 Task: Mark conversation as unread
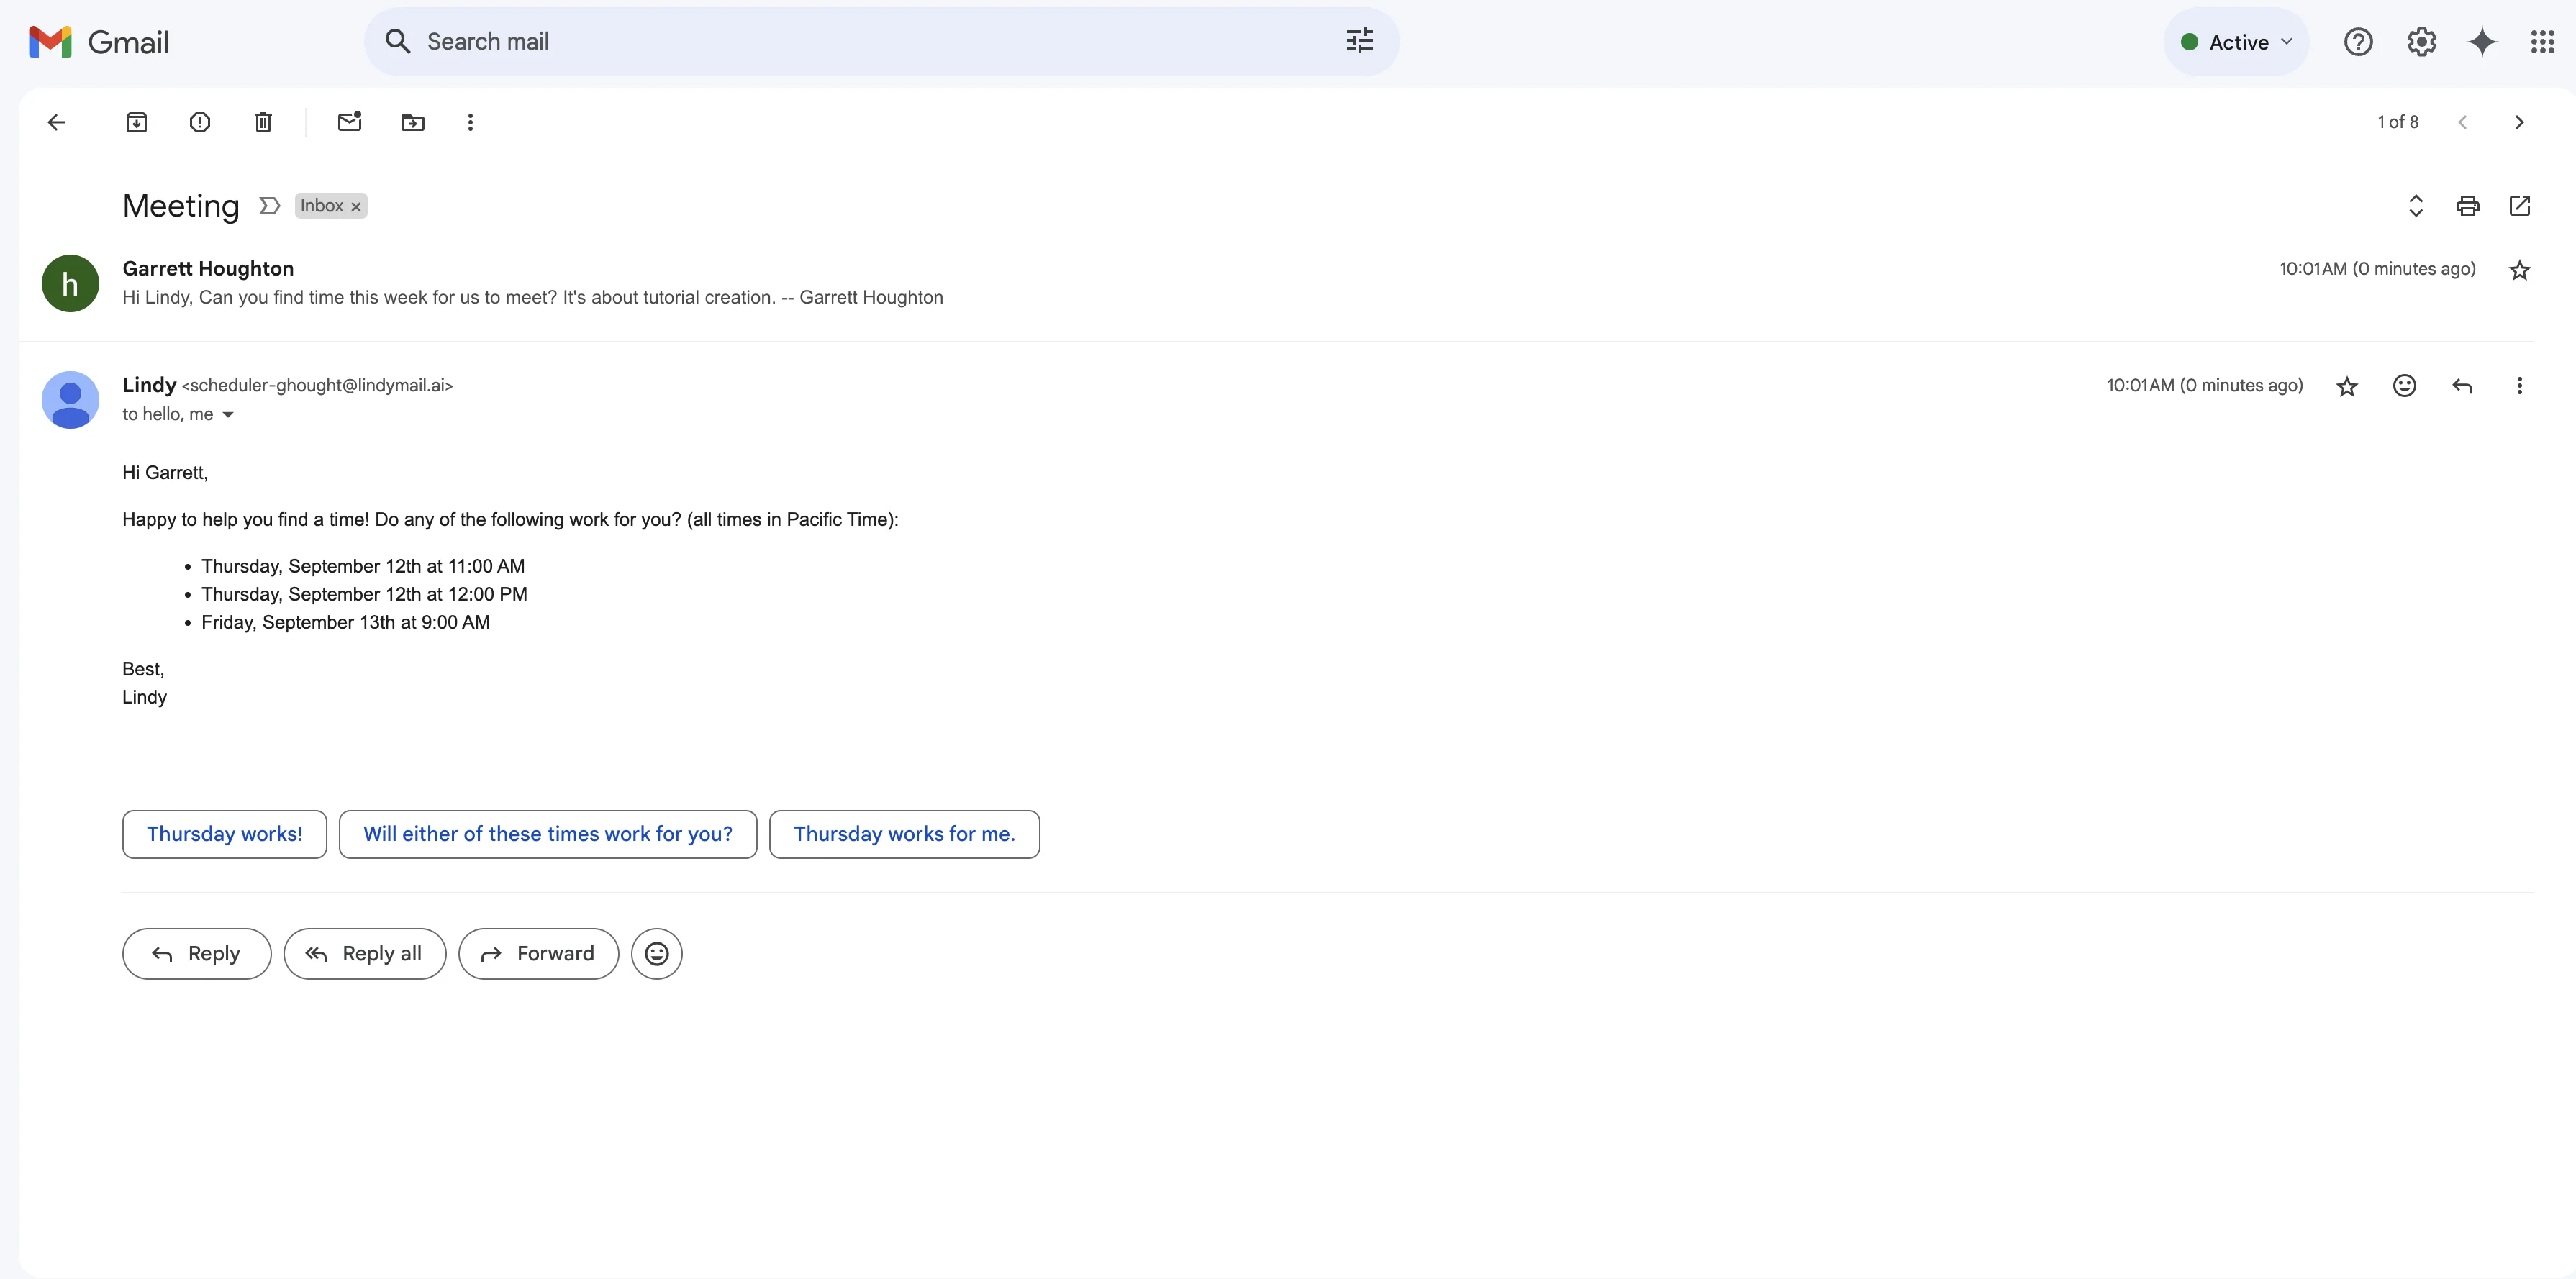349,122
